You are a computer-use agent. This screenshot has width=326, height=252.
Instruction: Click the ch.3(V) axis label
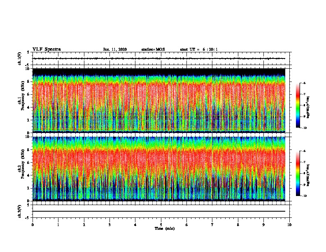tap(20, 211)
